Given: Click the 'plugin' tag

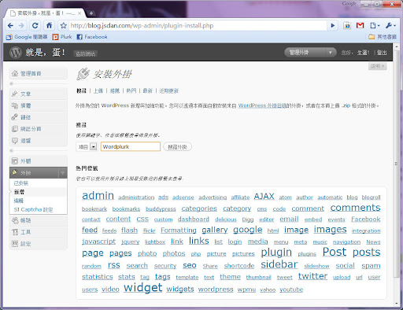Looking at the screenshot, I should (x=276, y=253).
